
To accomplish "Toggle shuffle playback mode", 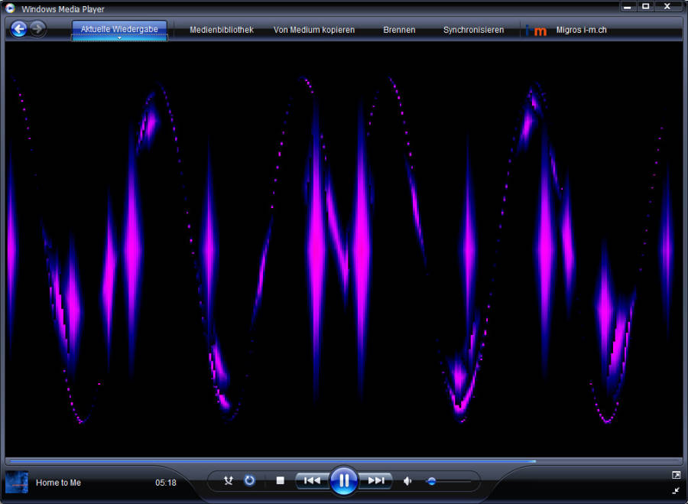I will pos(228,480).
